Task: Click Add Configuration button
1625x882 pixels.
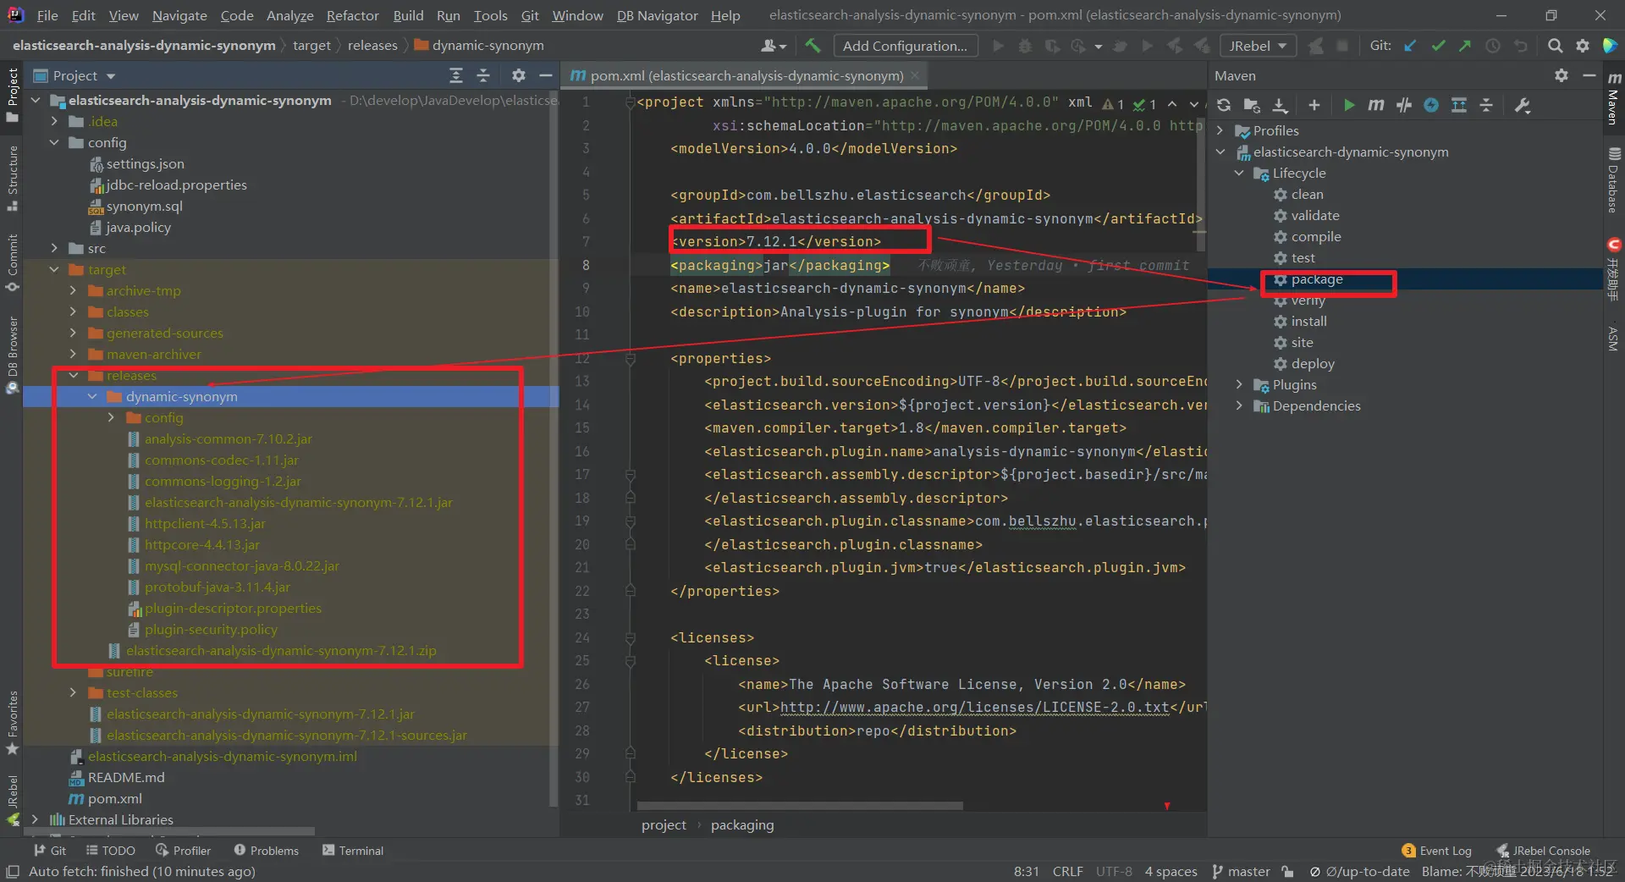Action: 905,46
